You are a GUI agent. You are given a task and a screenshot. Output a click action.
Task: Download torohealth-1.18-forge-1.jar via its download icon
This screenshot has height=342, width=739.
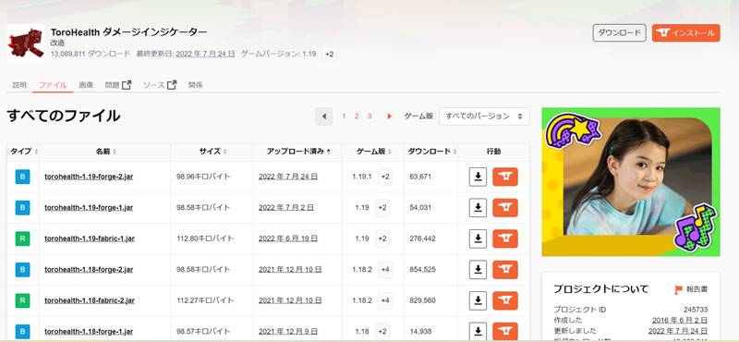coord(478,331)
